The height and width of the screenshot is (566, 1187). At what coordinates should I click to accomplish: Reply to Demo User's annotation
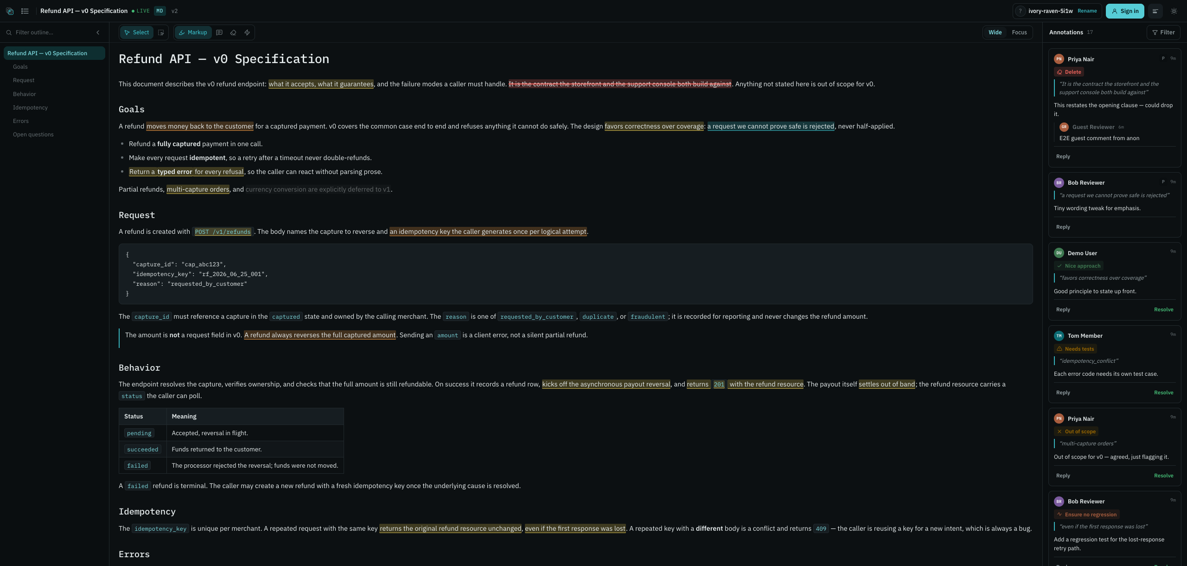click(1063, 310)
